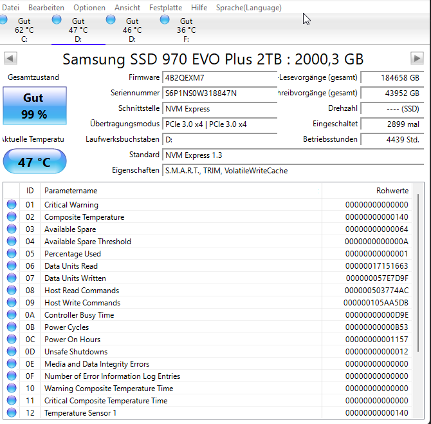431x424 pixels.
Task: Click status icon of Media and Data Integrity Errors
Action: click(x=12, y=363)
